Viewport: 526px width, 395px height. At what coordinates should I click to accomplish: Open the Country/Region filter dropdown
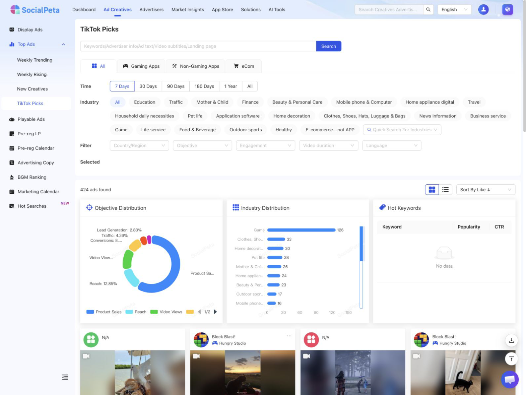coord(139,145)
